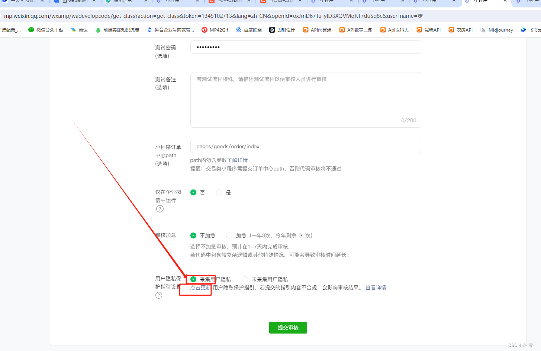Open the 蛋糕API bookmark

click(428, 30)
